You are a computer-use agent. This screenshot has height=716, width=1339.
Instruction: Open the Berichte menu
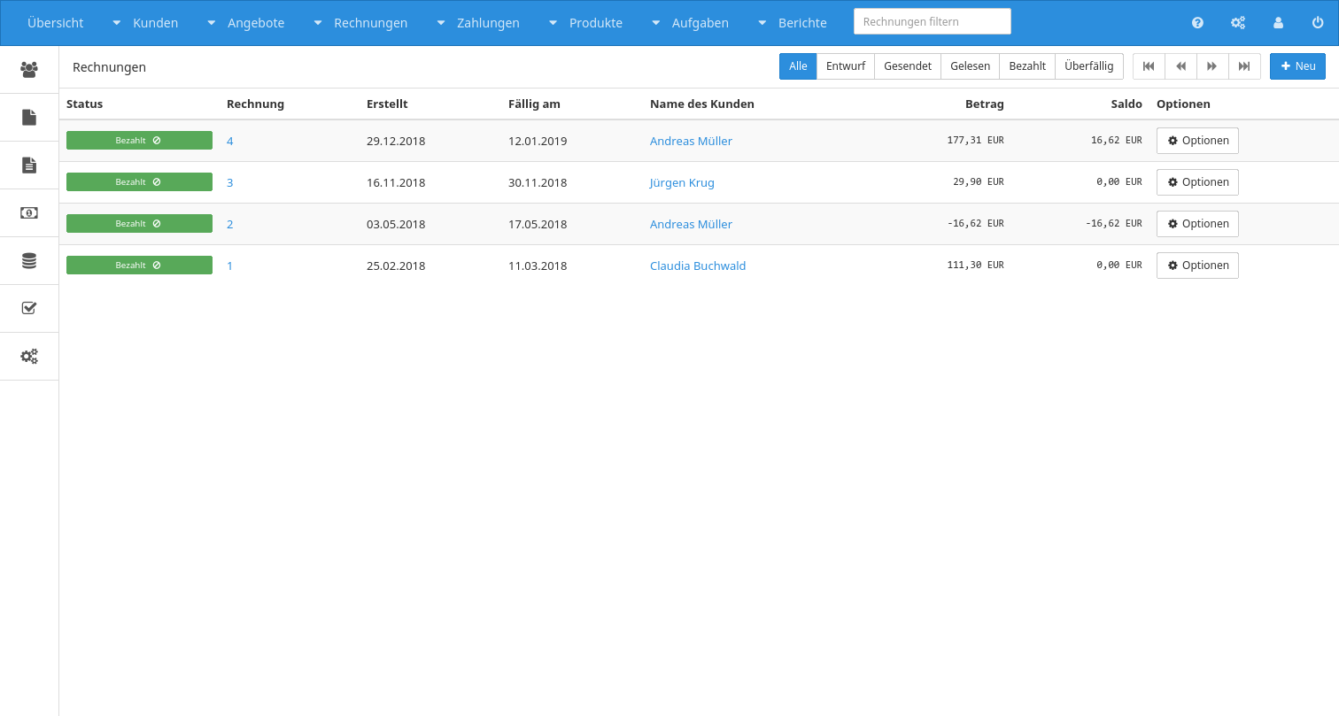pyautogui.click(x=793, y=23)
